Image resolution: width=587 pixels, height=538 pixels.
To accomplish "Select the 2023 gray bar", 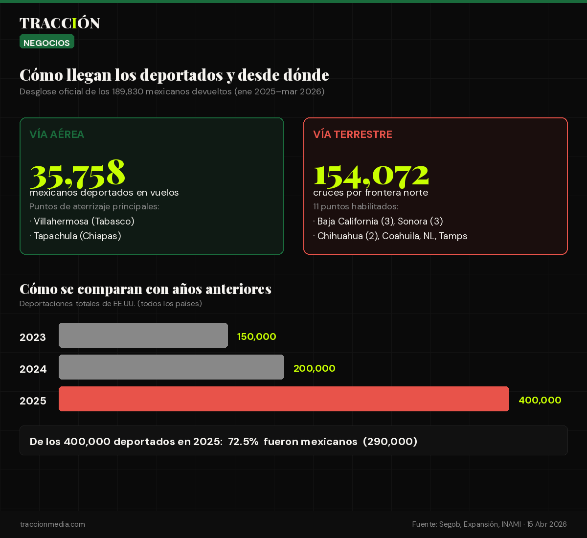I will click(x=143, y=335).
